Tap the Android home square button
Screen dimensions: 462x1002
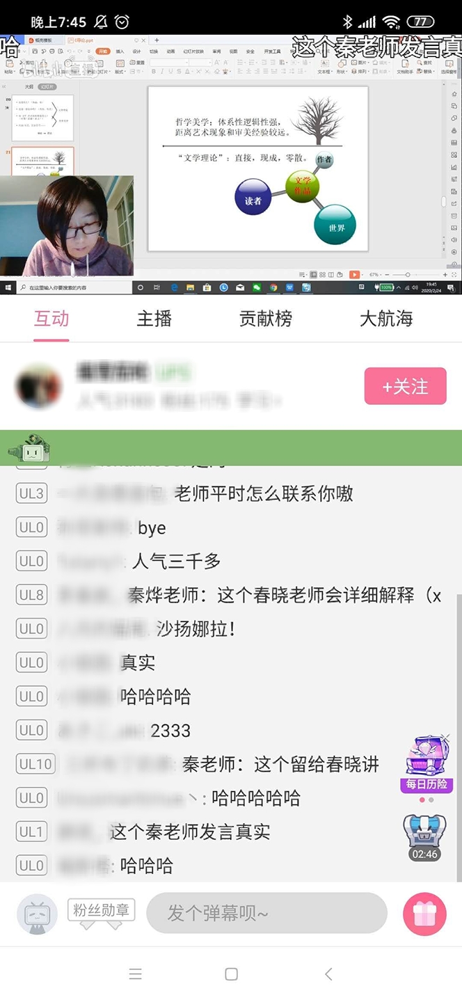(232, 974)
